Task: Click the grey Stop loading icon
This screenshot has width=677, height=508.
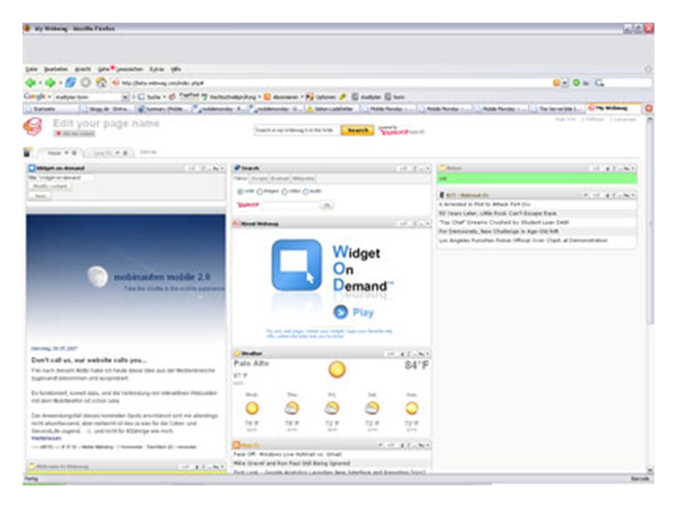Action: (86, 83)
